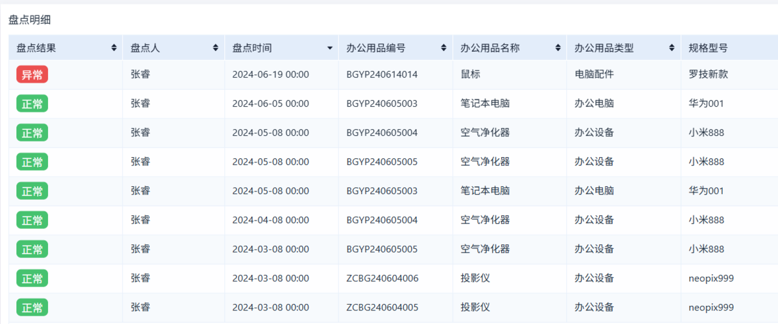The image size is (778, 324).
Task: Click sort arrow next to 盘点时间
Action: click(x=330, y=48)
